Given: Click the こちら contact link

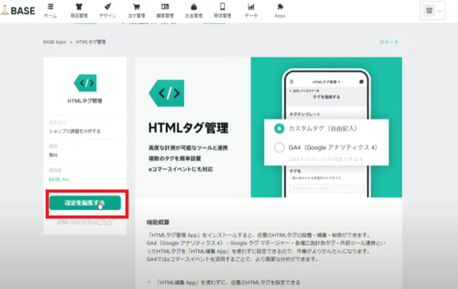Looking at the screenshot, I should point(105,222).
